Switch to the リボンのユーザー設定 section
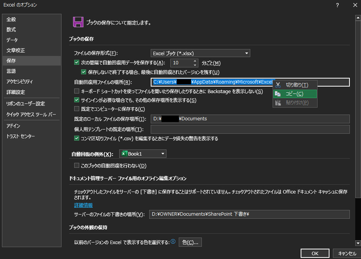Viewport: 361px width, 259px height. tap(26, 104)
